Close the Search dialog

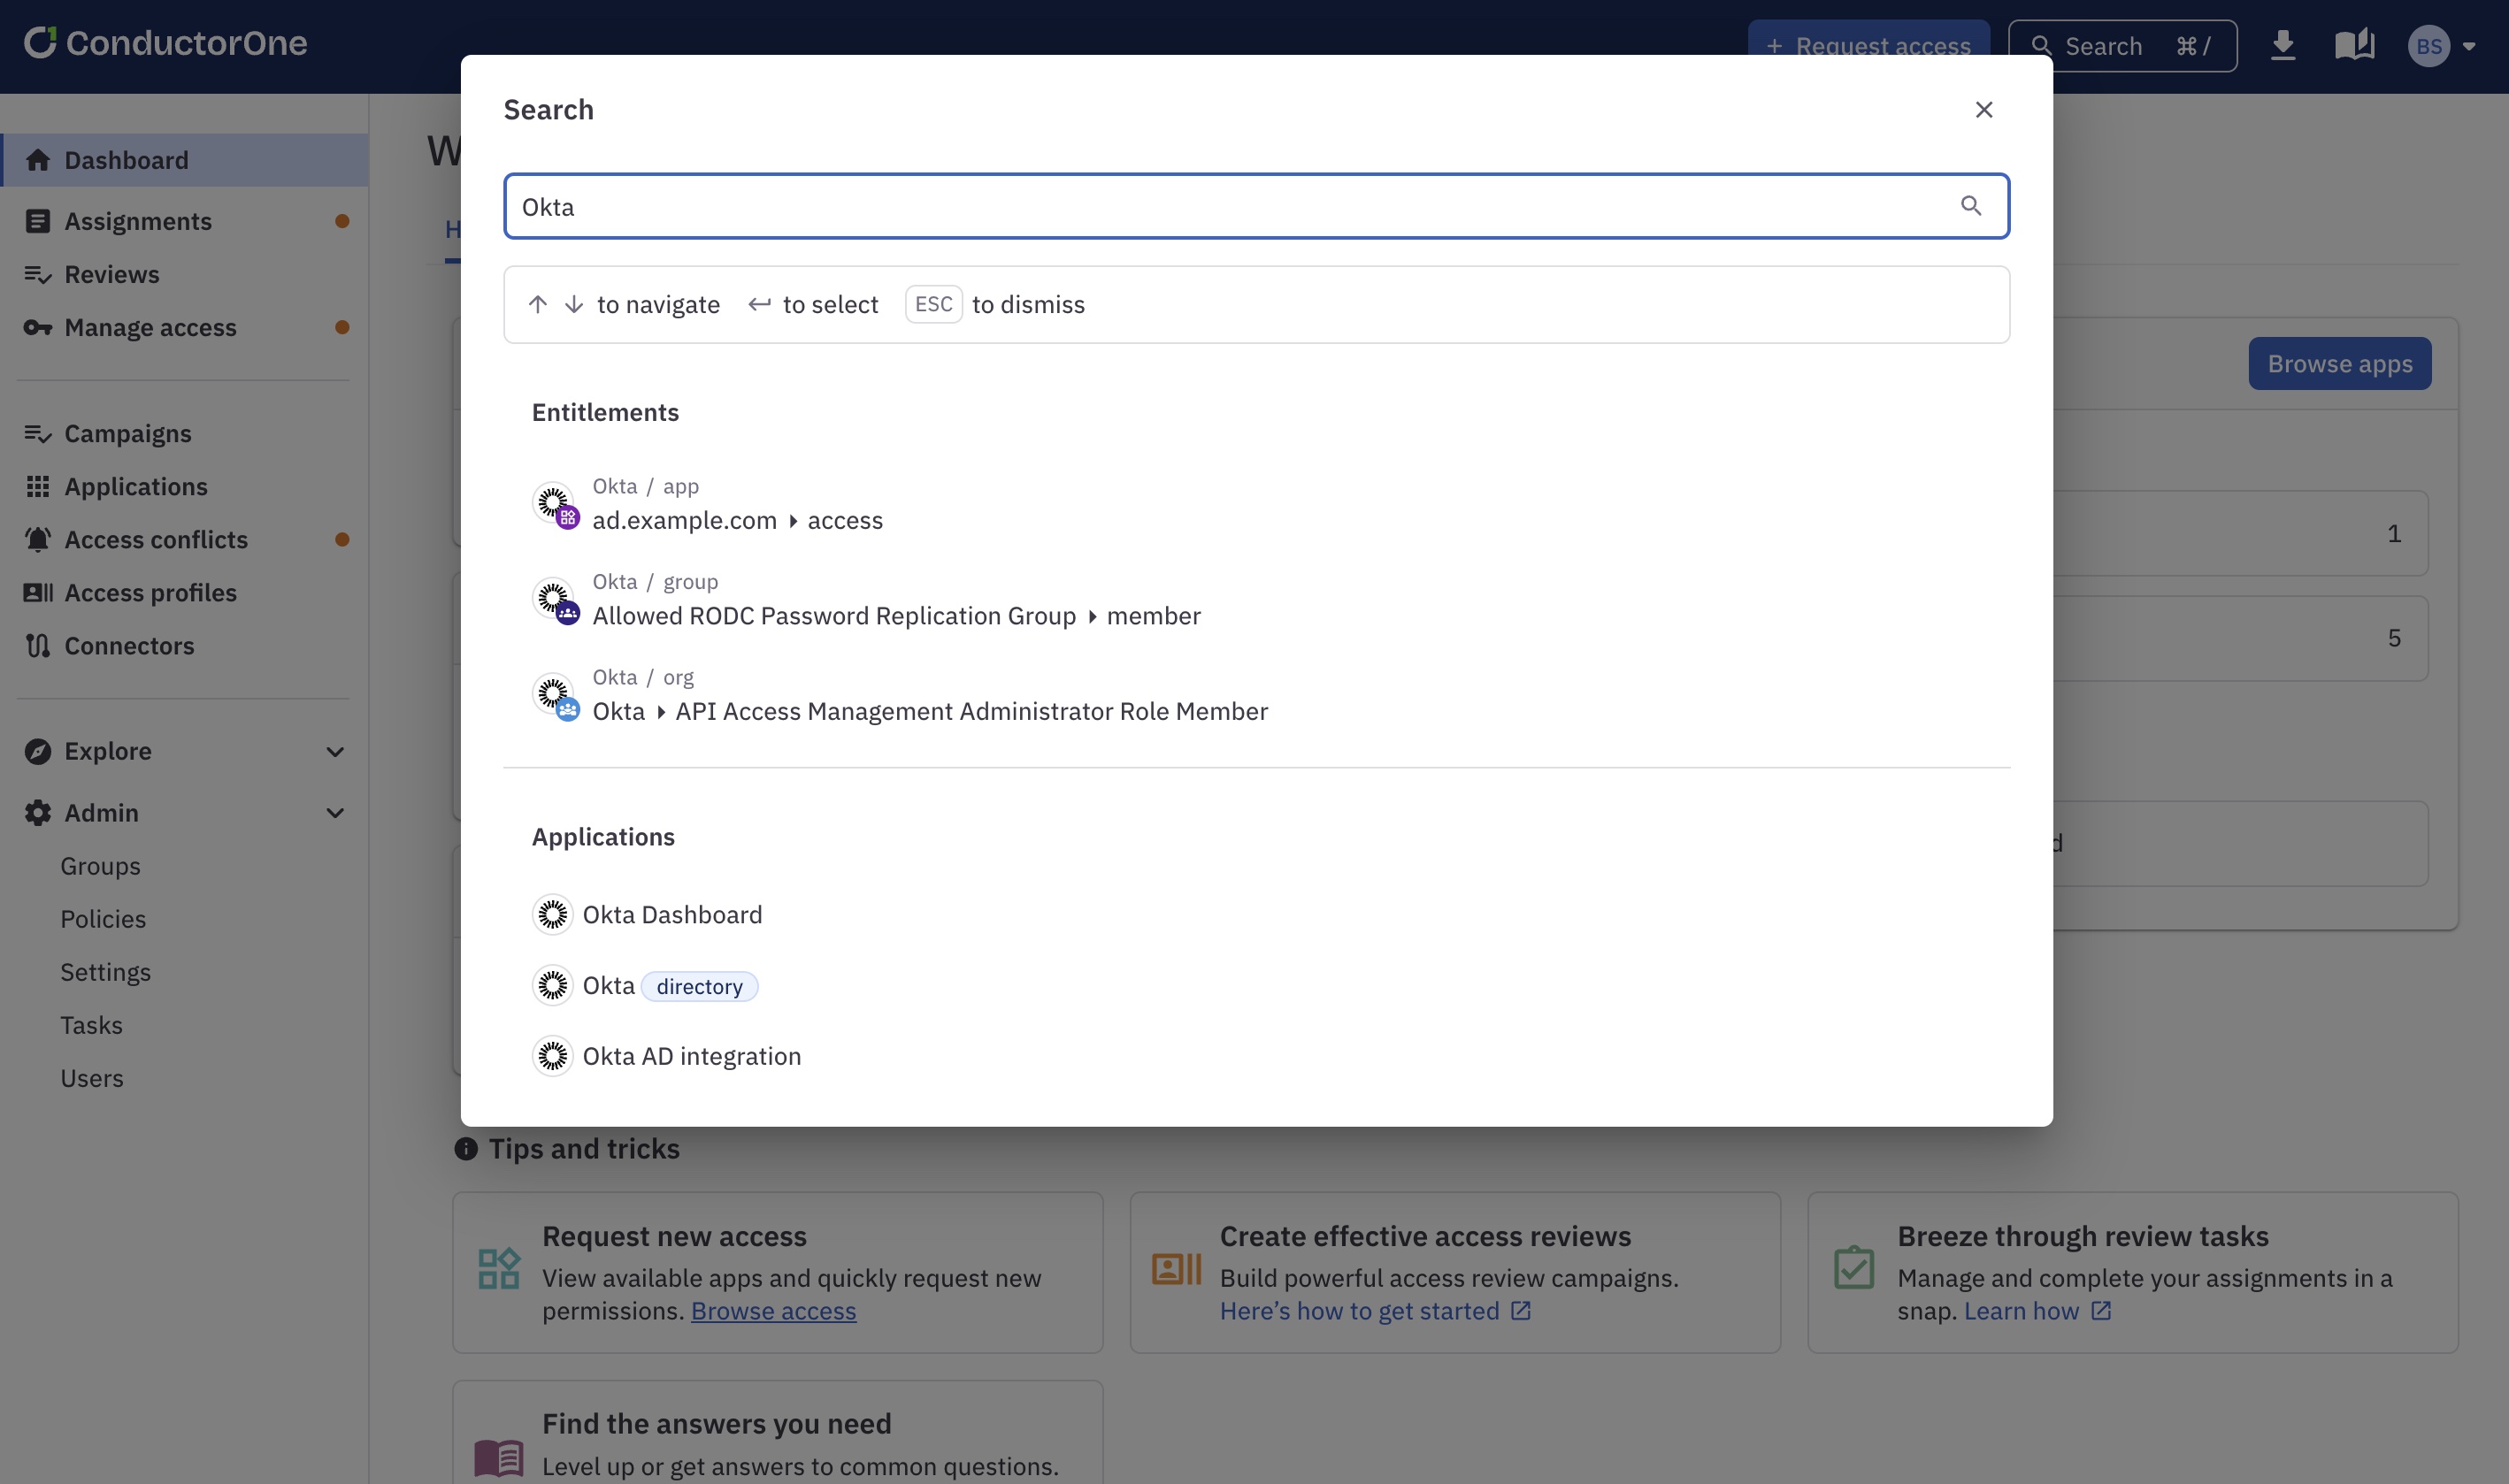point(1983,109)
